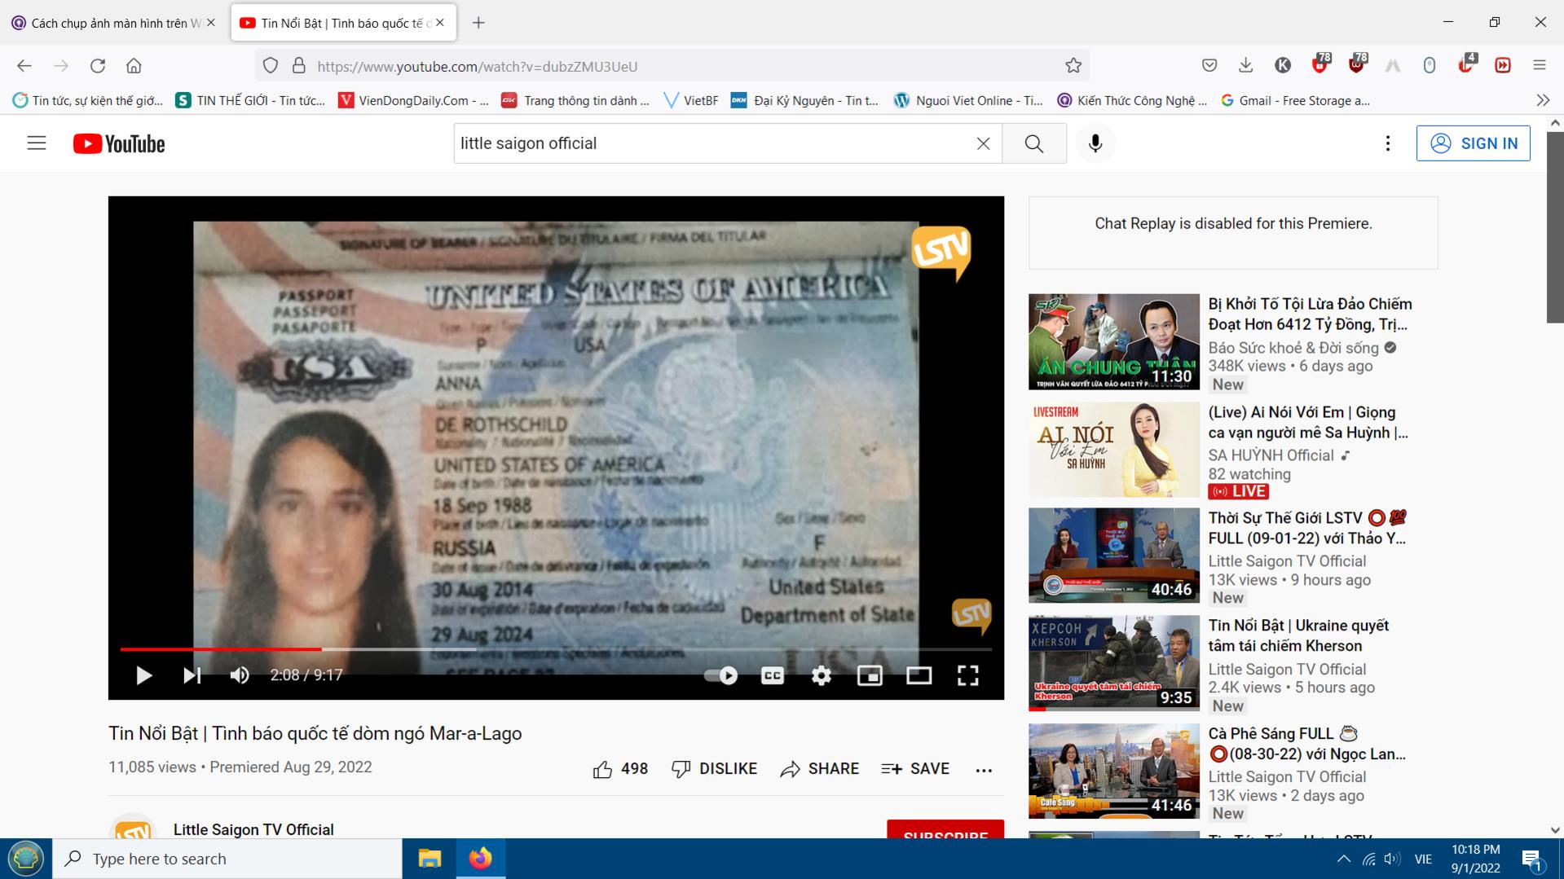The height and width of the screenshot is (879, 1564).
Task: Open the An Chung Than video thumbnail
Action: pyautogui.click(x=1114, y=342)
